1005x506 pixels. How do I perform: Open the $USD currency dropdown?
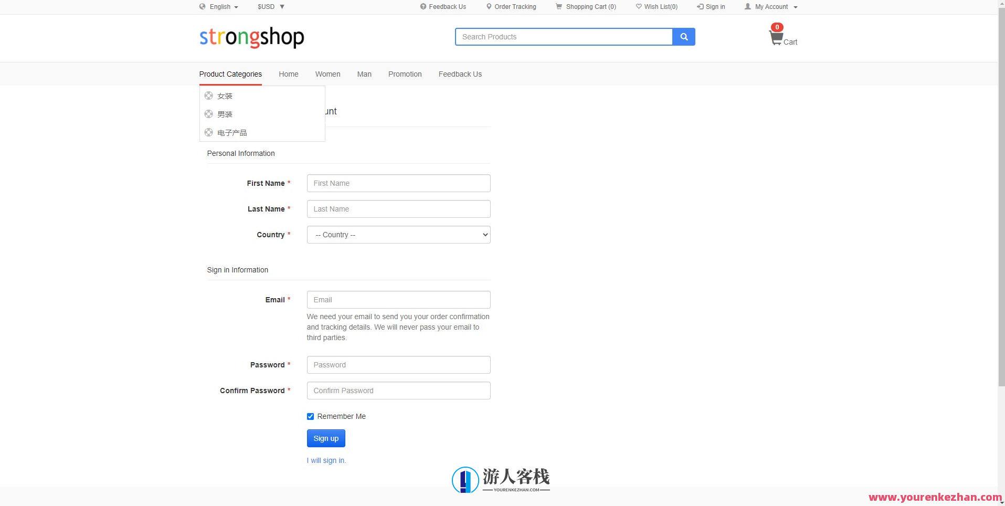pyautogui.click(x=270, y=7)
